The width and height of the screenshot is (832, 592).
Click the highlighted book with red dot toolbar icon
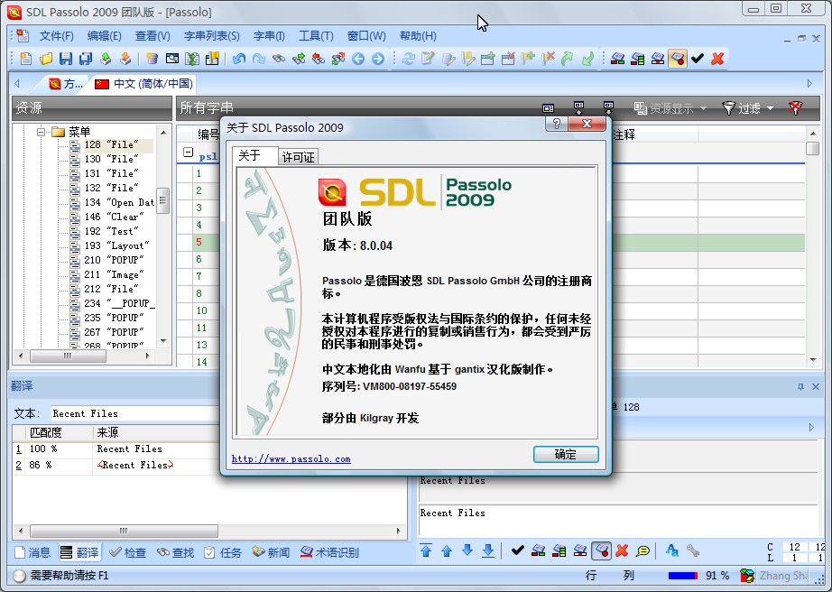click(x=678, y=59)
